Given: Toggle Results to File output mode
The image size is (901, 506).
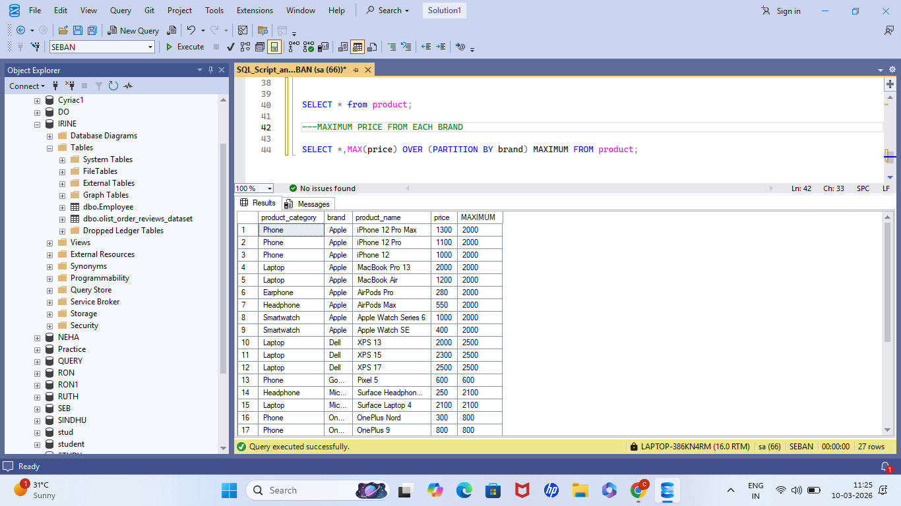Looking at the screenshot, I should [372, 47].
